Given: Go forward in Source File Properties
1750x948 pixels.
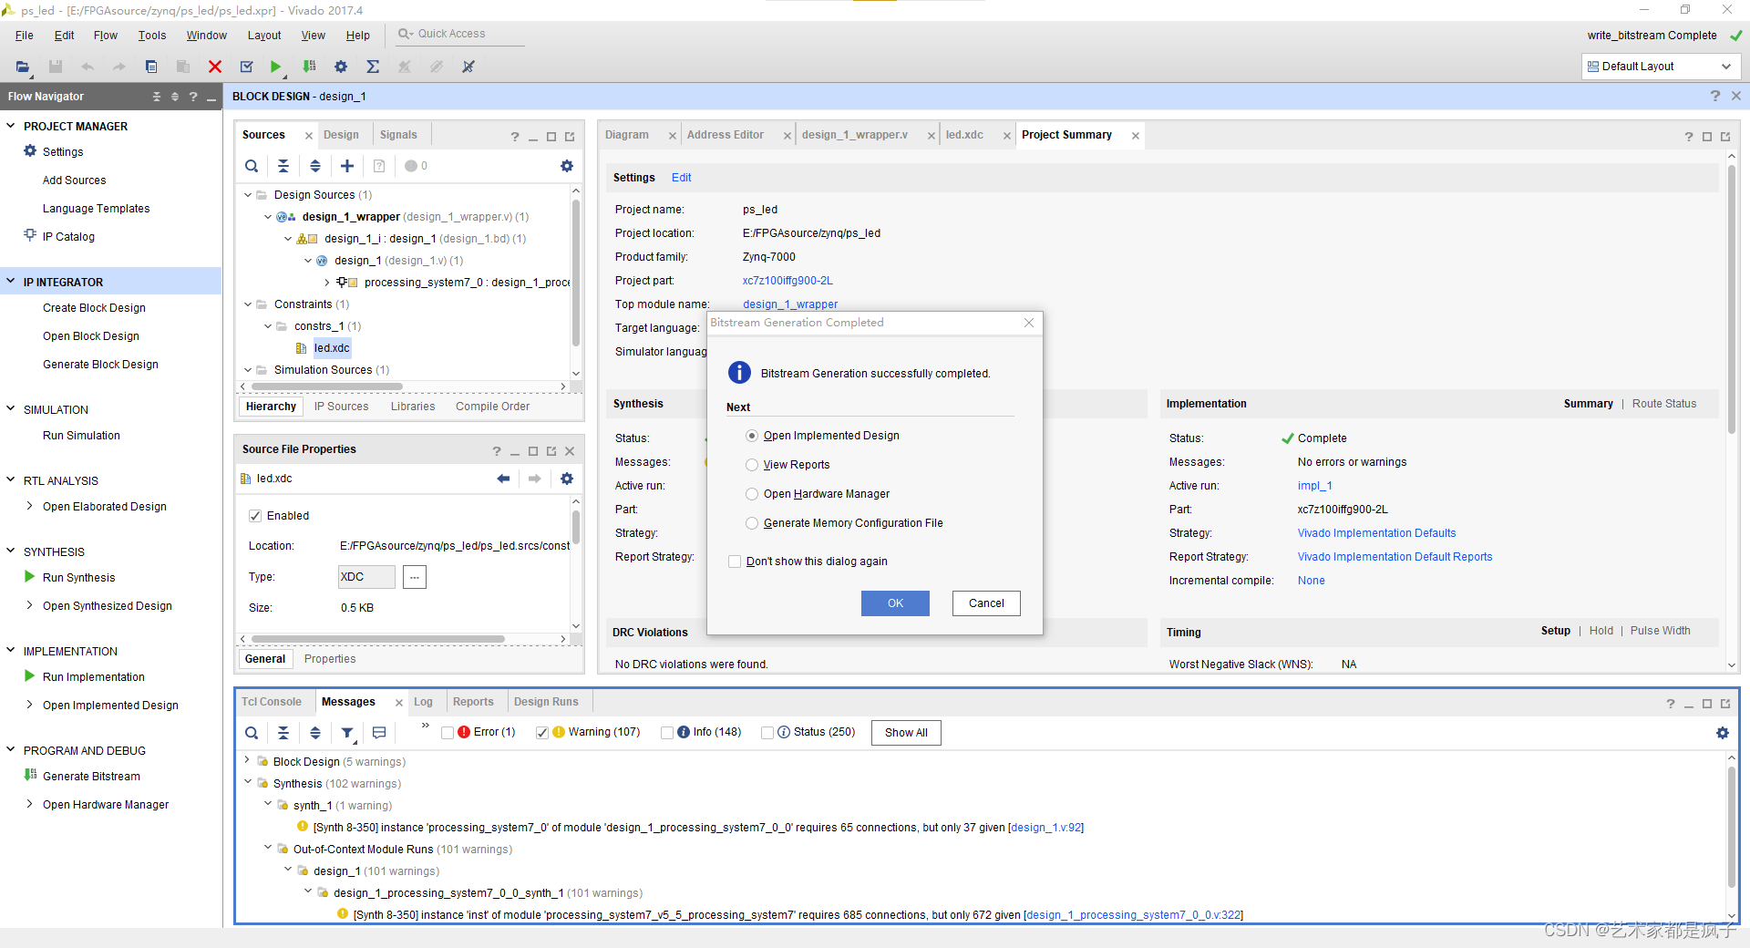Looking at the screenshot, I should pos(535,479).
